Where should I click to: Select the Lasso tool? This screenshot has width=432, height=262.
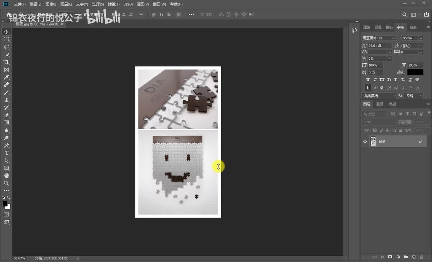pyautogui.click(x=6, y=47)
